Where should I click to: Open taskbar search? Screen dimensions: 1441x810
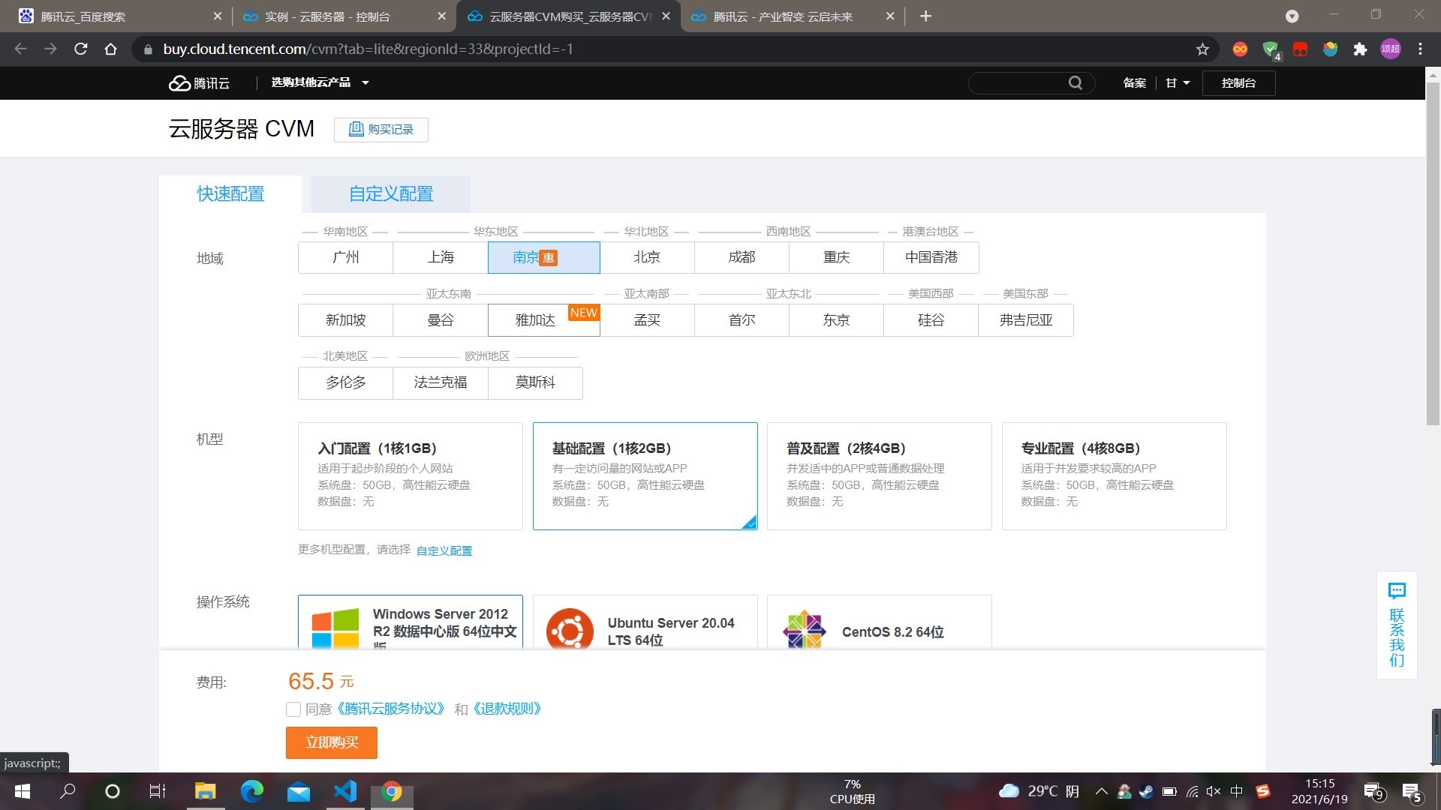pos(68,791)
